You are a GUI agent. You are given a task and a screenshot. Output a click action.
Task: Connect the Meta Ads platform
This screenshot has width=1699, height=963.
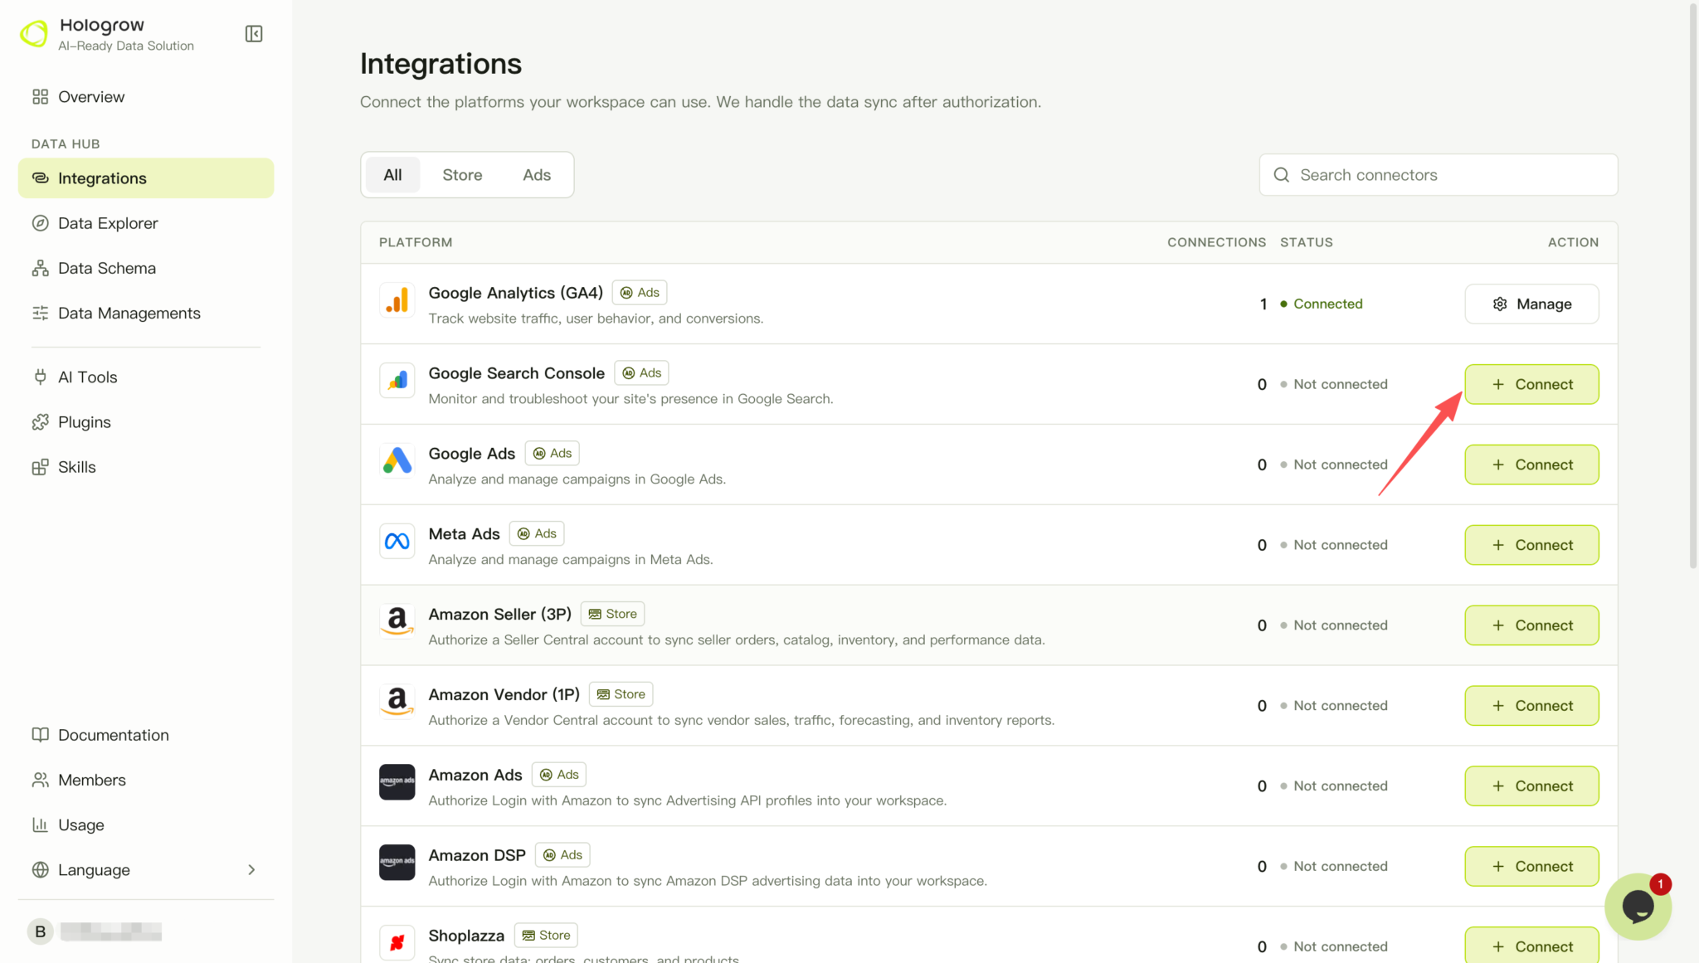[1531, 546]
